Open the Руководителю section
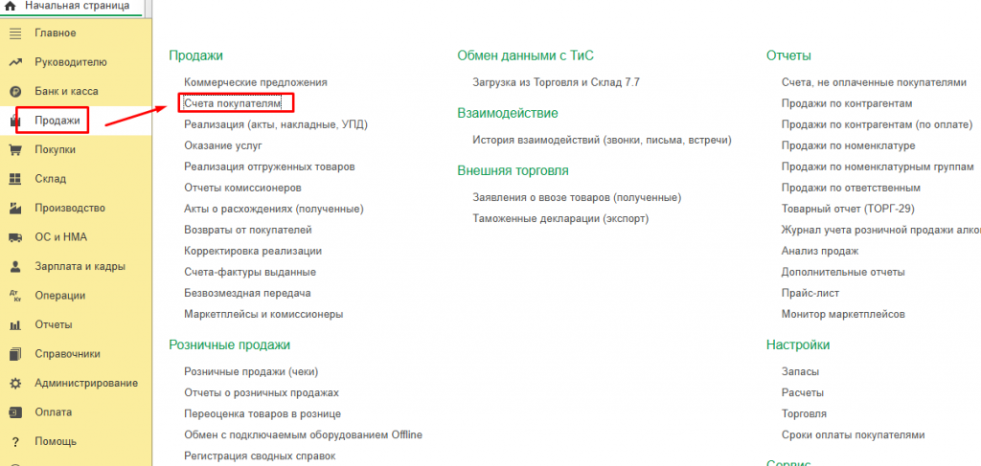Screen dimensions: 981x466 [x=71, y=62]
